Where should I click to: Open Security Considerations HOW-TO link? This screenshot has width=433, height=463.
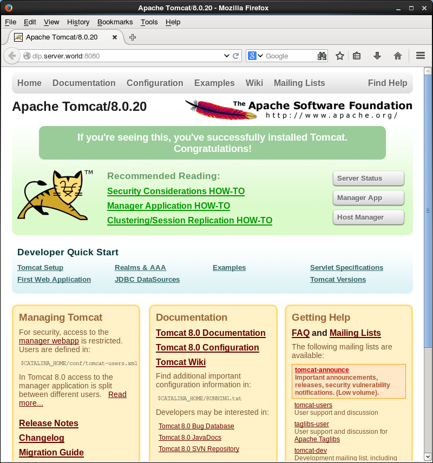pyautogui.click(x=176, y=191)
